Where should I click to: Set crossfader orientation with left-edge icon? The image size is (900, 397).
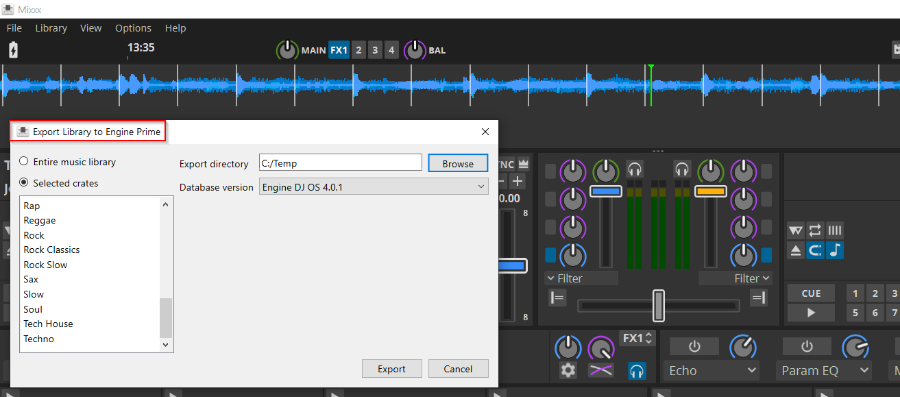(557, 298)
